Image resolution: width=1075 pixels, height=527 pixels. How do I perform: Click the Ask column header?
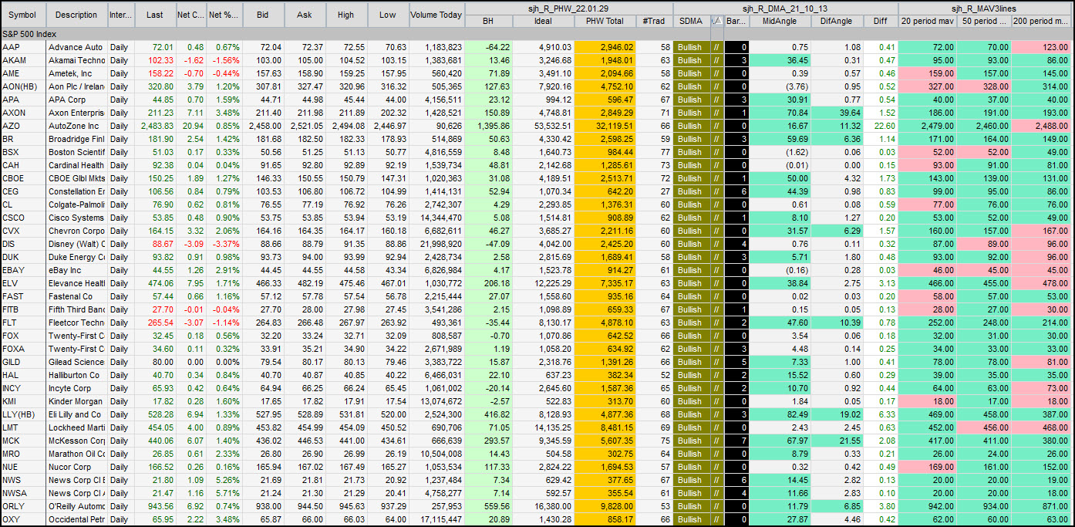(305, 15)
